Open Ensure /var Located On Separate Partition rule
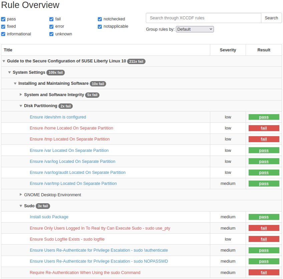Image resolution: width=283 pixels, height=279 pixels. tap(69, 151)
